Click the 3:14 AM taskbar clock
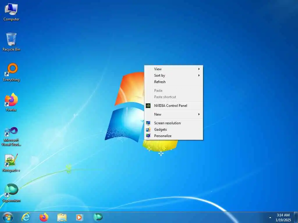The image size is (298, 223). [283, 215]
